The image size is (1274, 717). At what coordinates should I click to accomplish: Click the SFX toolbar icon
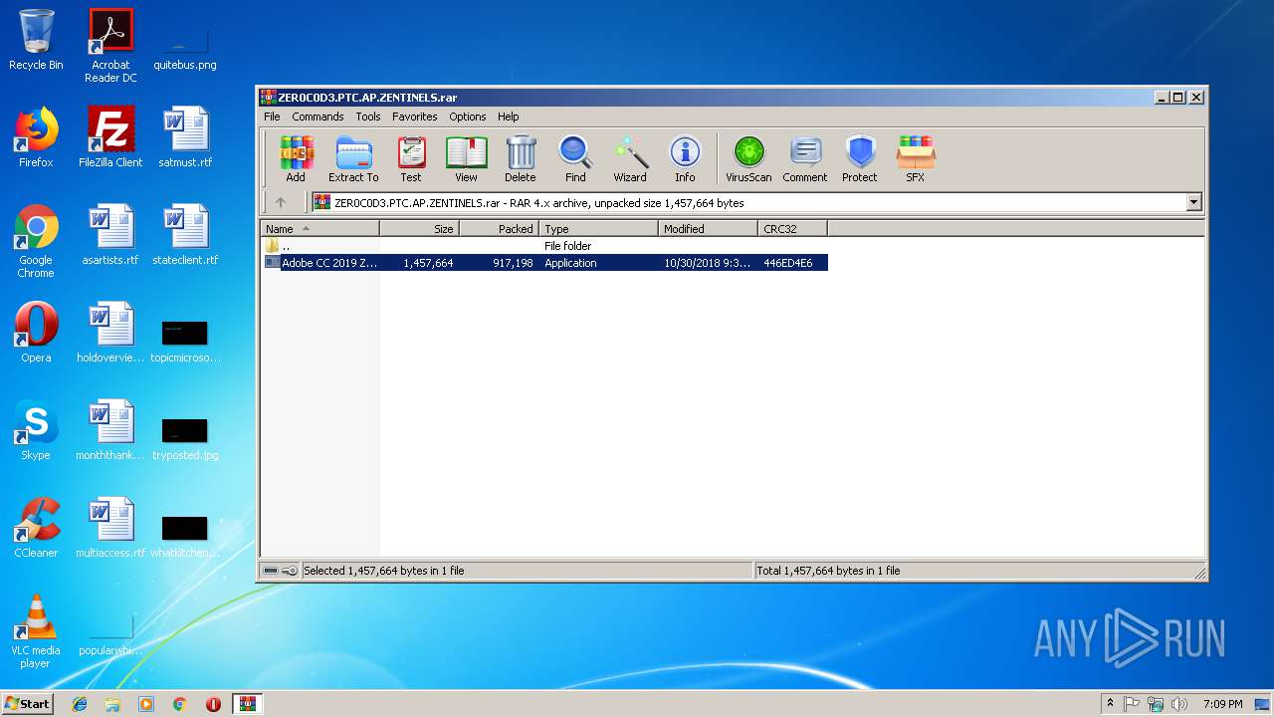915,159
